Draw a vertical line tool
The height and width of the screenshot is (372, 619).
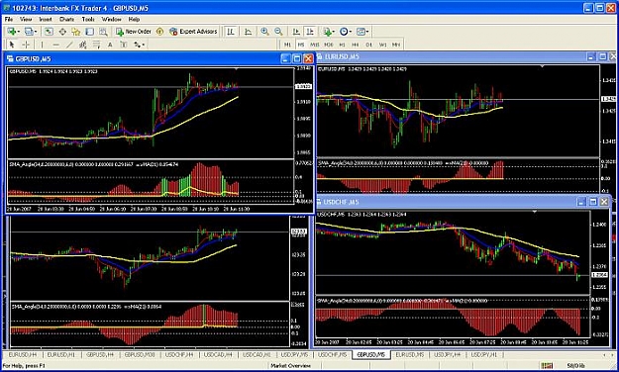(x=43, y=45)
